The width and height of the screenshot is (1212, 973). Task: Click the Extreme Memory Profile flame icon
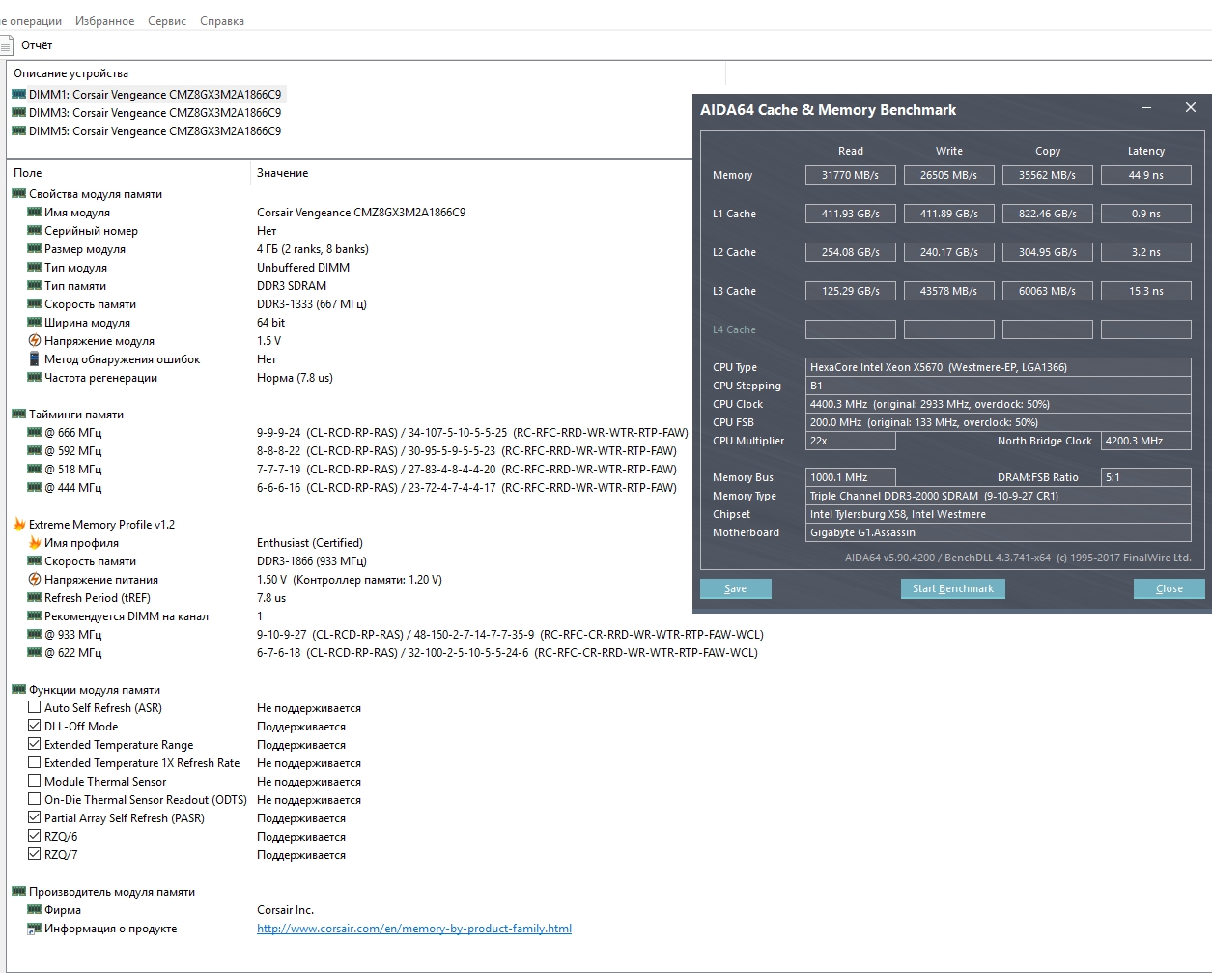18,525
